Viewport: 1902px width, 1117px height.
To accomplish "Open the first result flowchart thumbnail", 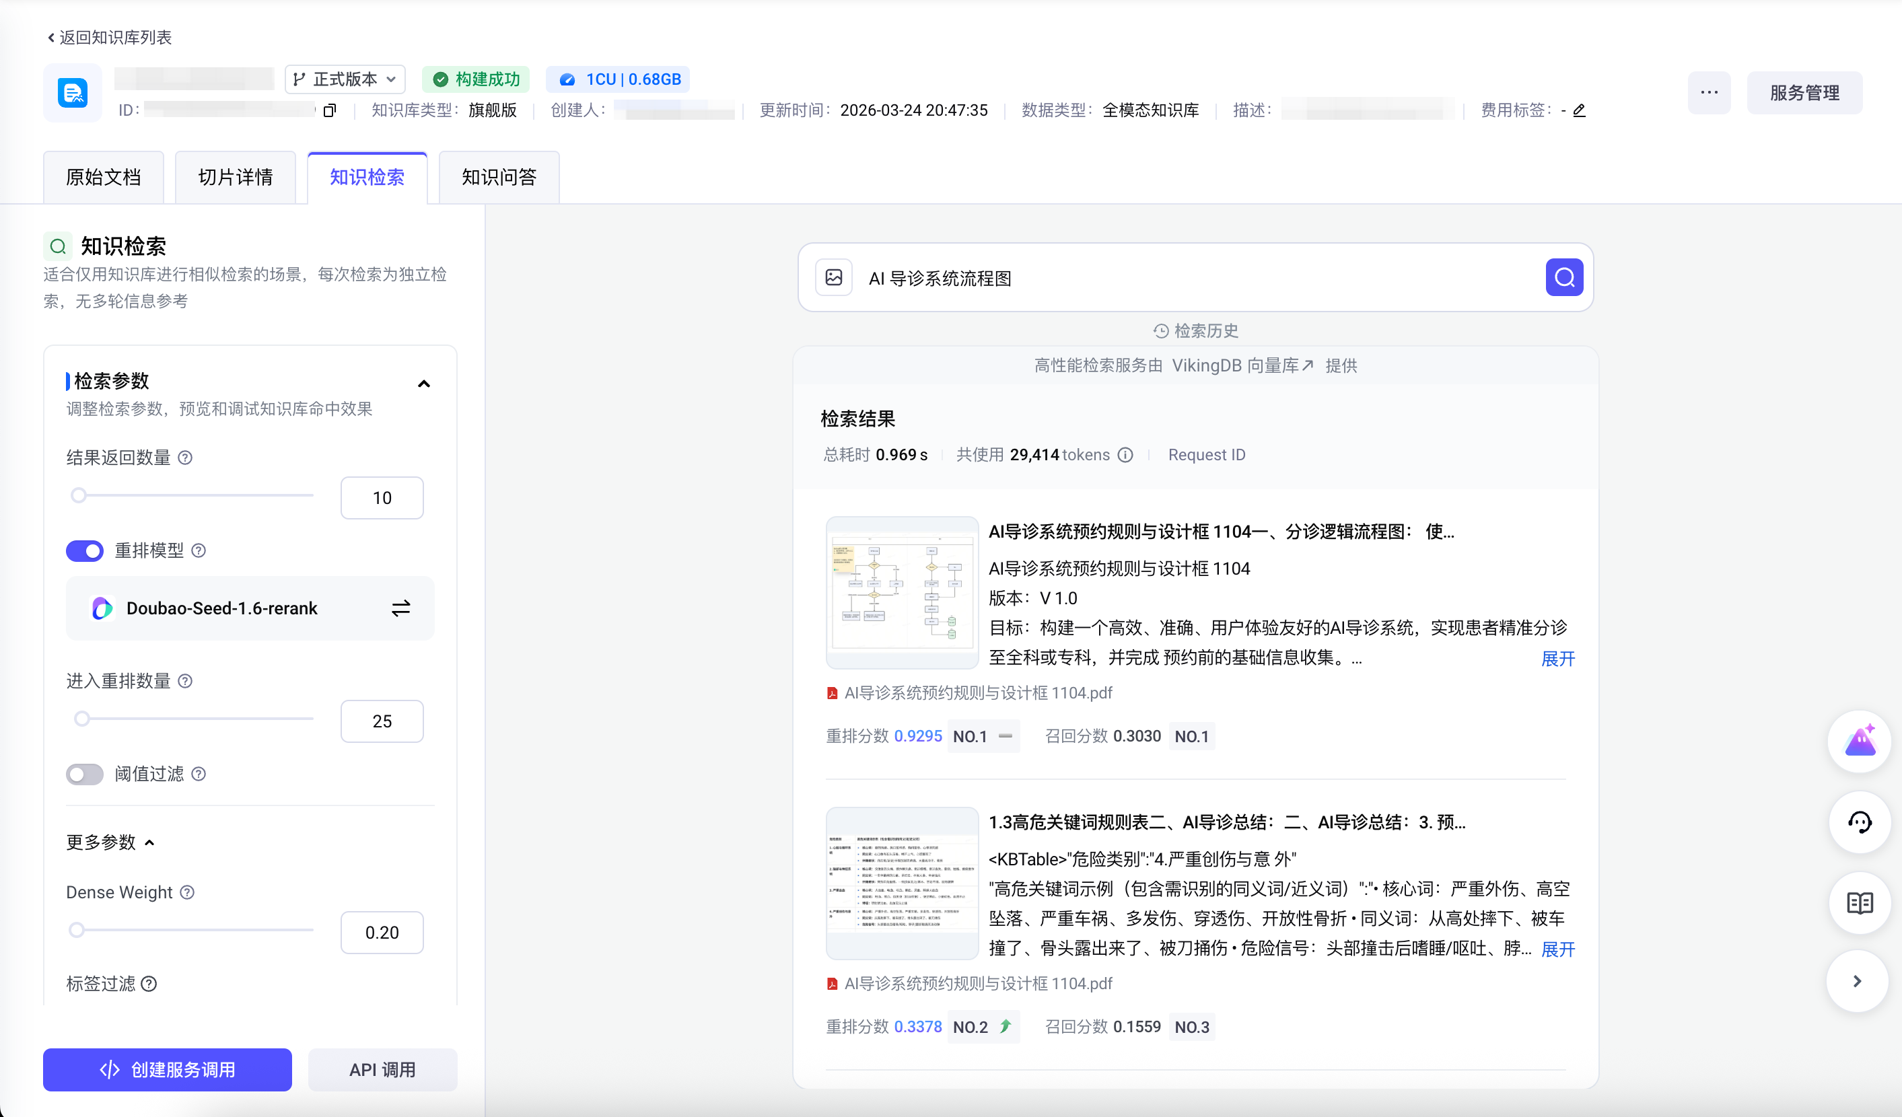I will [x=902, y=592].
